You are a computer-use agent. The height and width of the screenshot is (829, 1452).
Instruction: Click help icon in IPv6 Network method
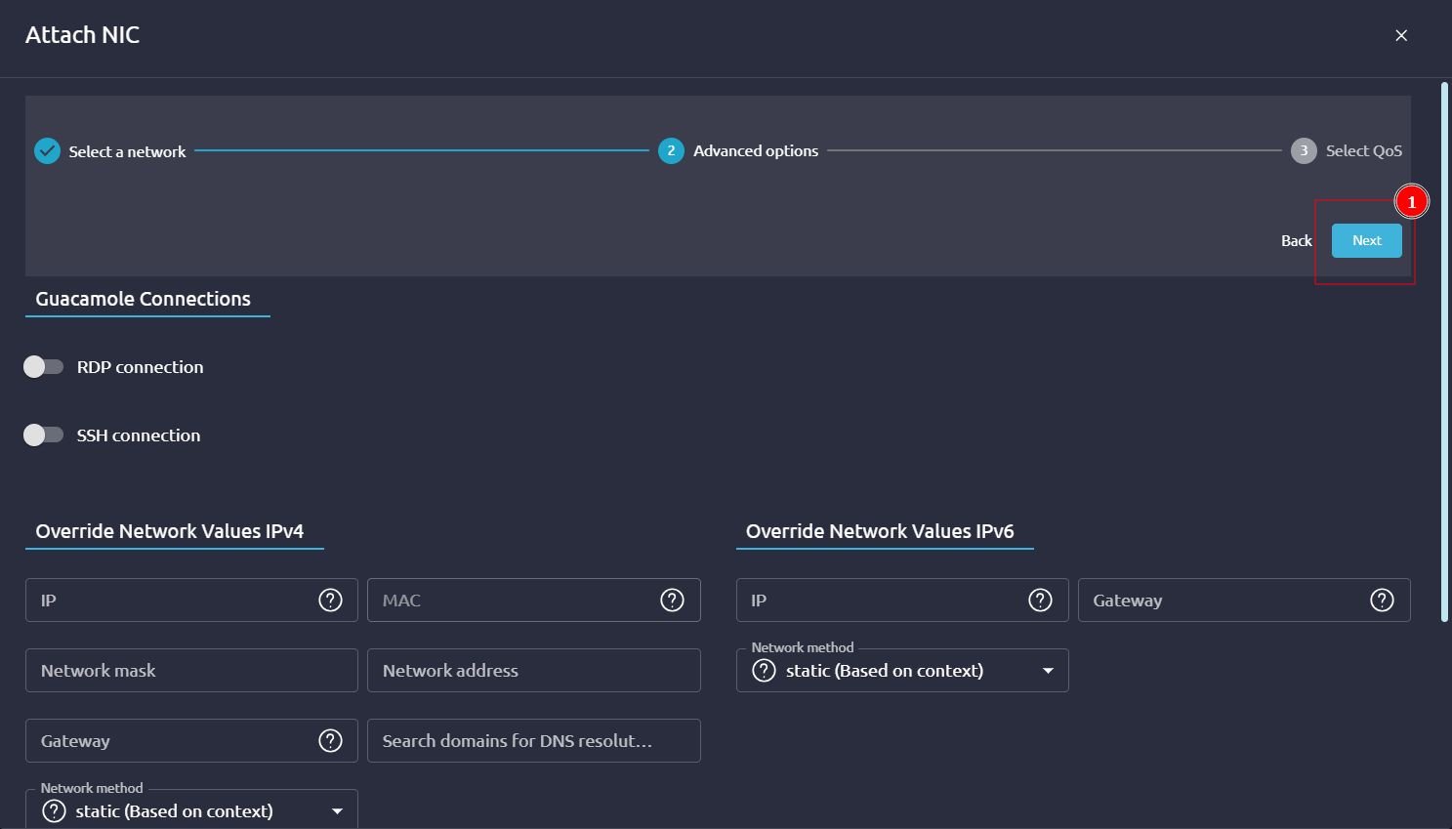click(x=764, y=671)
